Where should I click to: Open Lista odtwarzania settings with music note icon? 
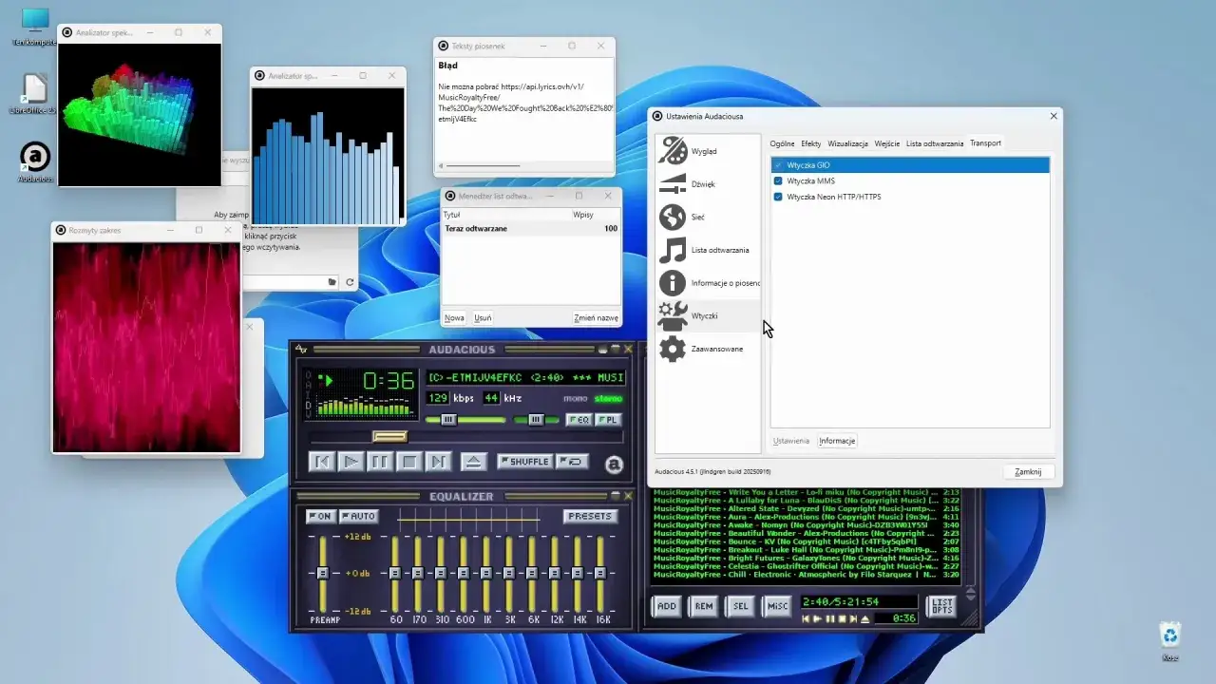[709, 250]
